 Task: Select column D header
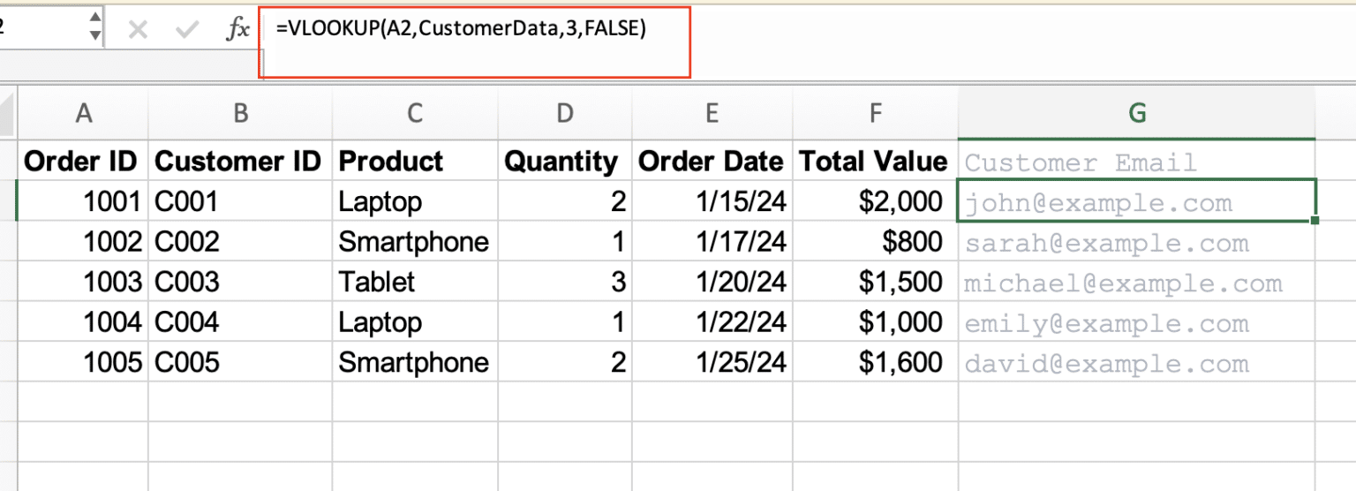coord(565,112)
